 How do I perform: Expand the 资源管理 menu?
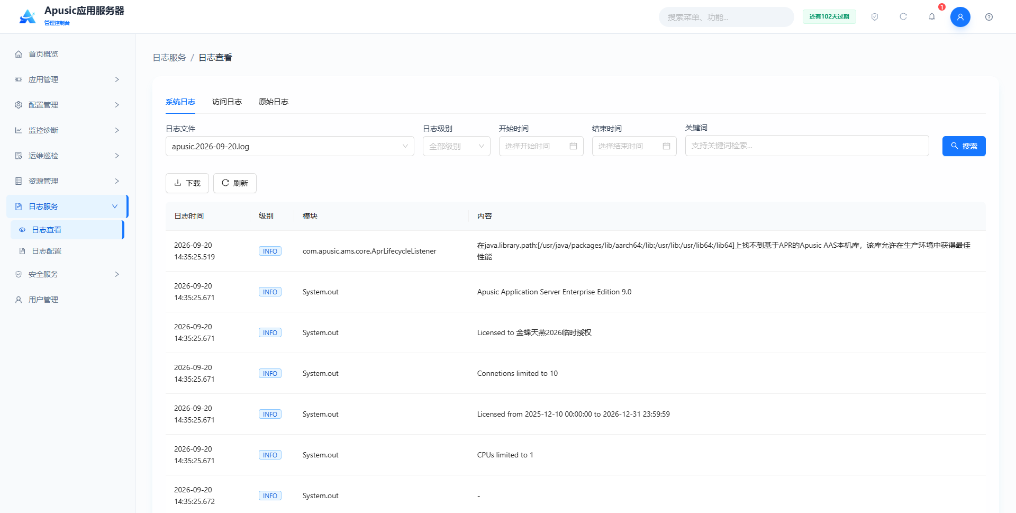point(67,181)
